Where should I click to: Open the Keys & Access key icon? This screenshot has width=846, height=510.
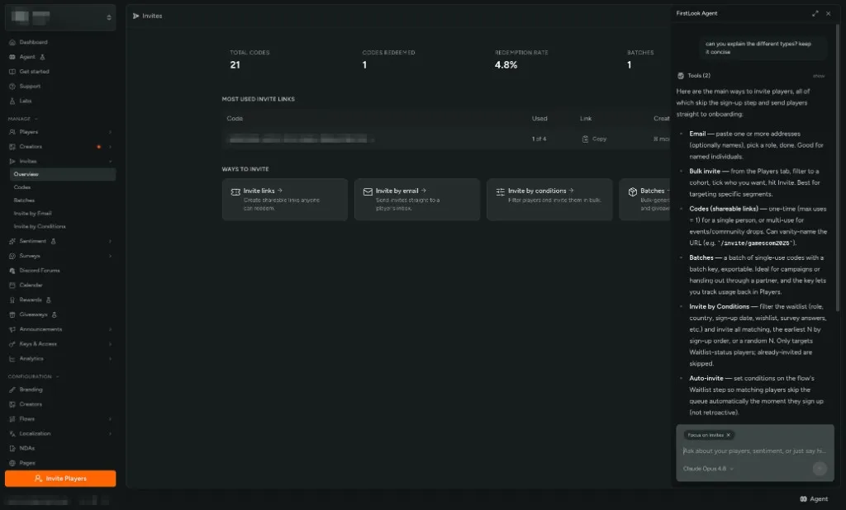[x=12, y=344]
